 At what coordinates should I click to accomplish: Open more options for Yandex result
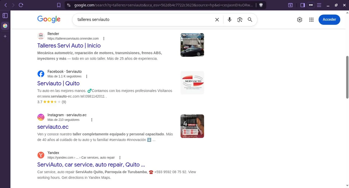pos(120,157)
